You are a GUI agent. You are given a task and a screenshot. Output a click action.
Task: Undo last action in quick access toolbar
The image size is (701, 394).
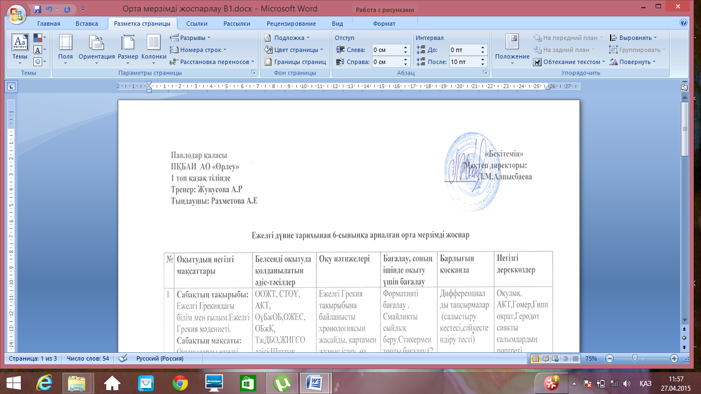[x=49, y=9]
